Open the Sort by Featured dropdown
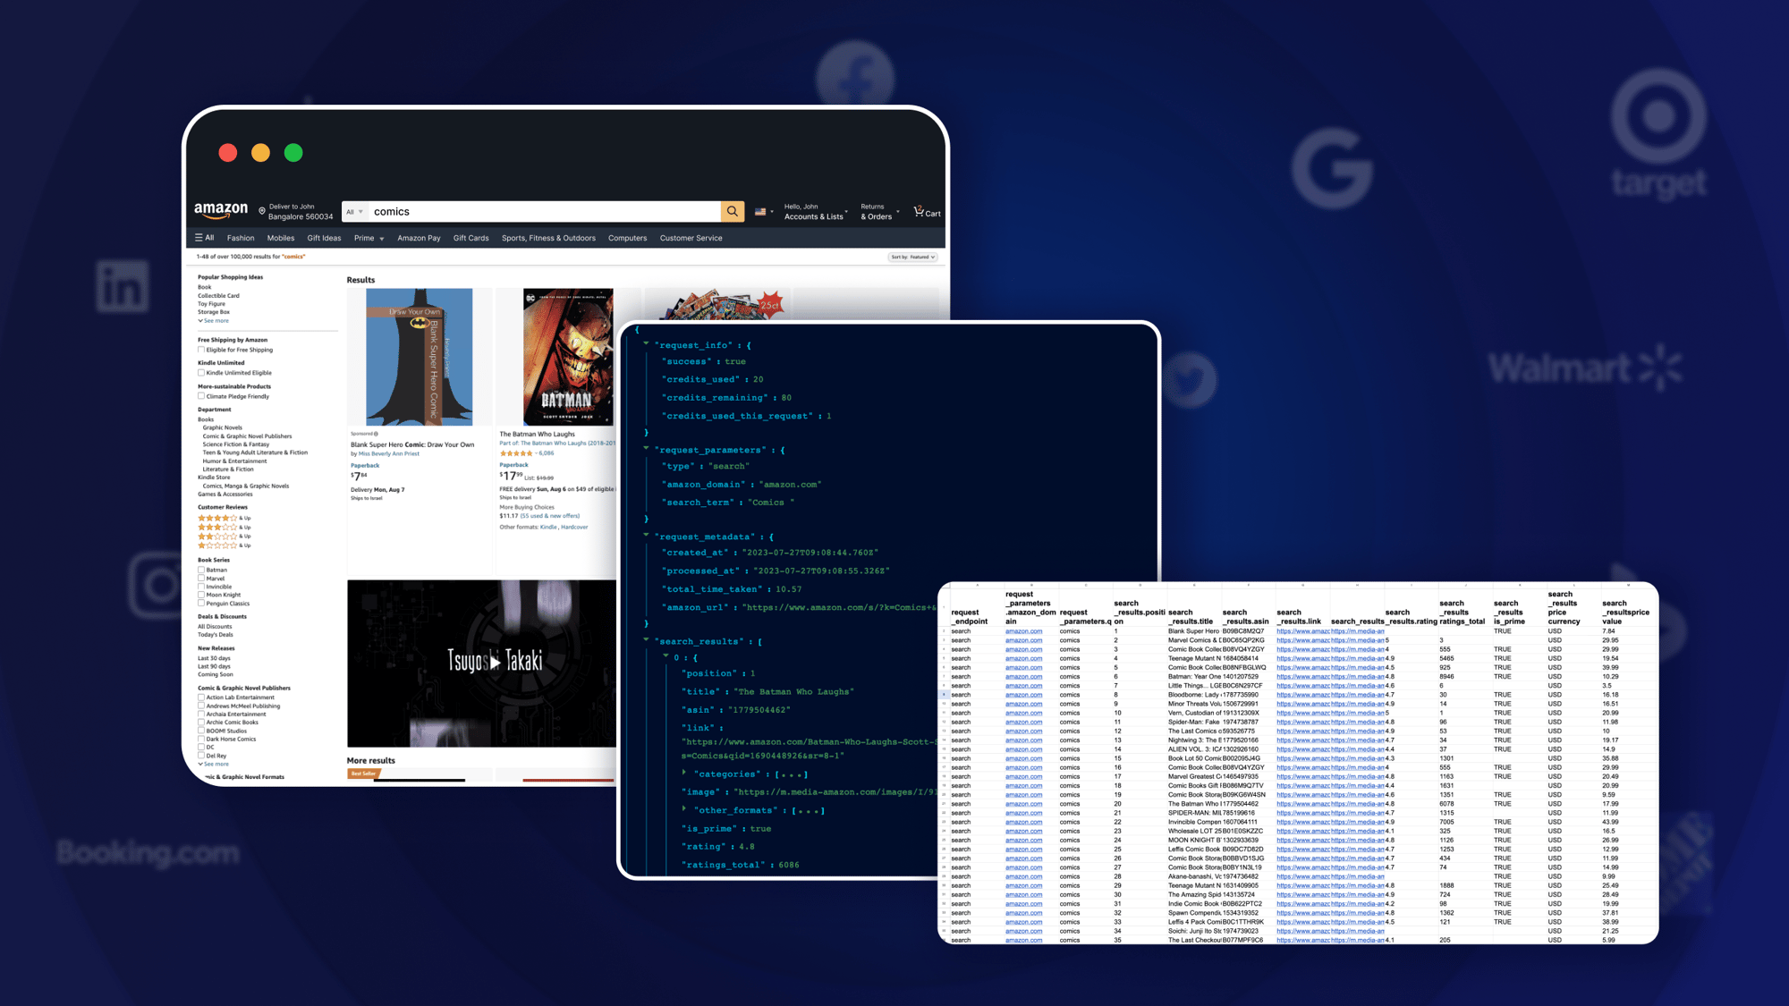The width and height of the screenshot is (1789, 1006). 912,257
